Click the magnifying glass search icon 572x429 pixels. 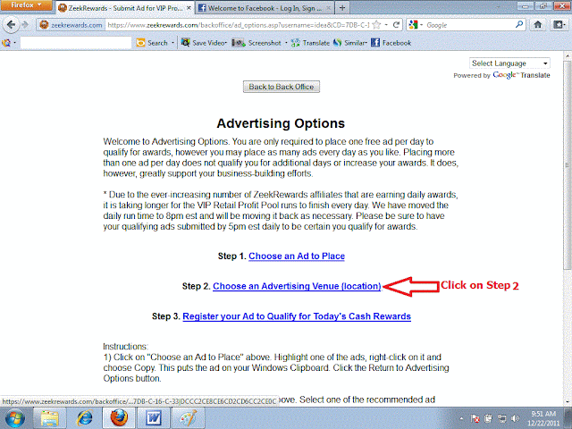click(519, 25)
